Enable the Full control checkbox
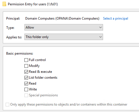Screen dimensions: 139x112 click(26, 60)
